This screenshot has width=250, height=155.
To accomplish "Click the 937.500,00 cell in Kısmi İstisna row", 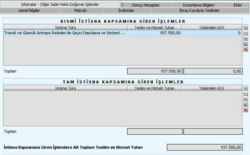I will pos(154,33).
